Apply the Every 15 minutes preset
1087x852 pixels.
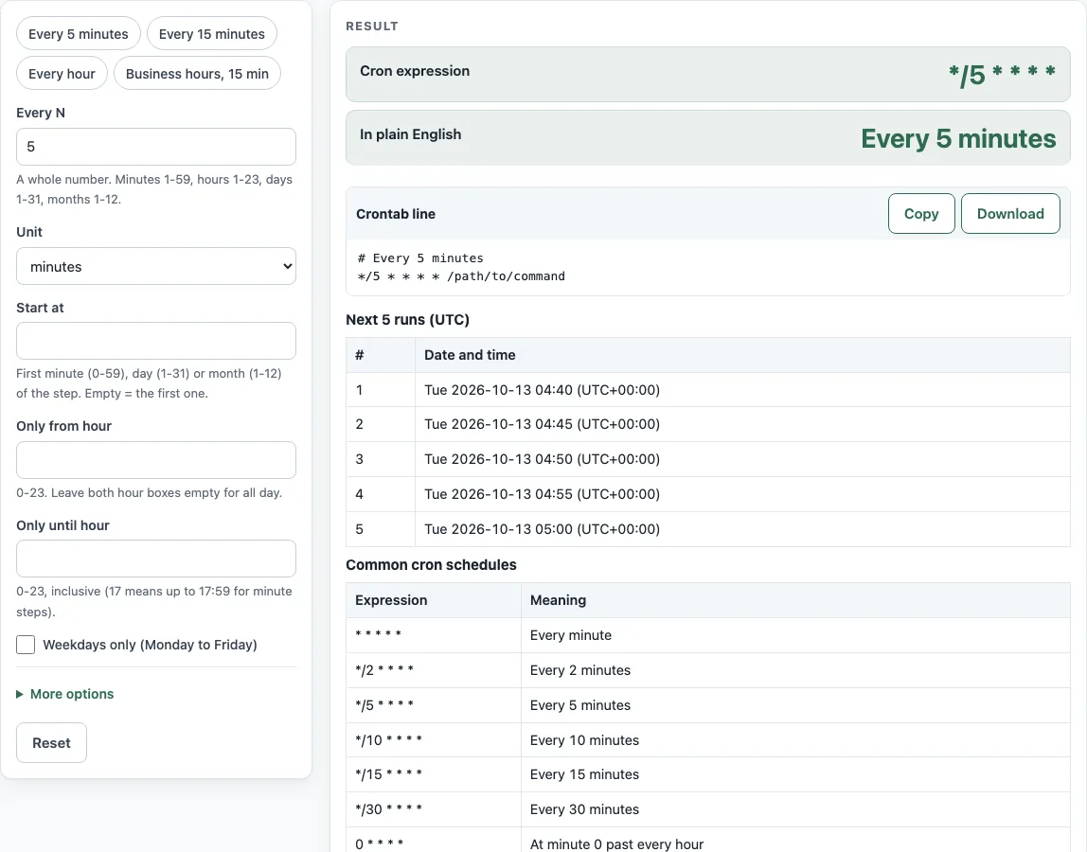[x=211, y=34]
